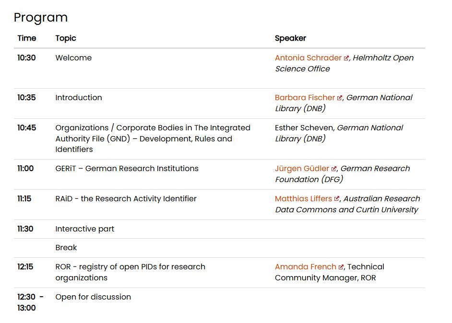Click the Interactive part row
452x323 pixels.
tap(84, 229)
